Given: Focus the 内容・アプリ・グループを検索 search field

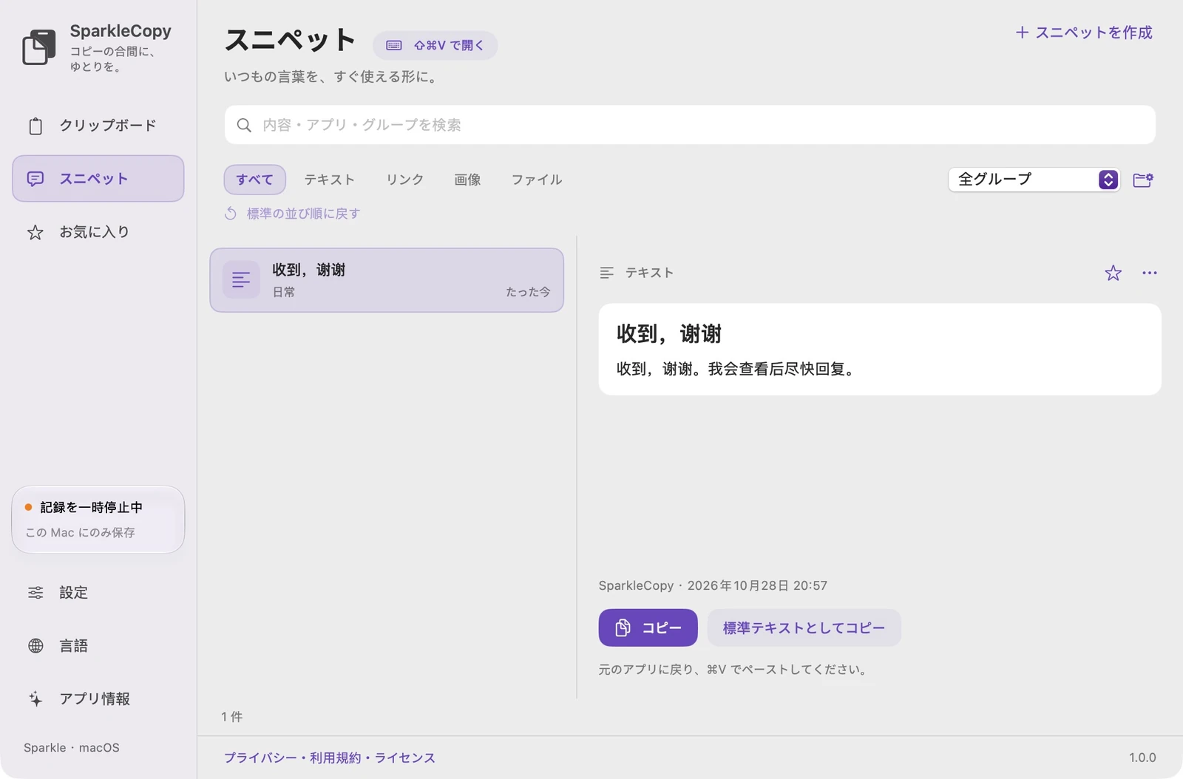Looking at the screenshot, I should click(690, 125).
